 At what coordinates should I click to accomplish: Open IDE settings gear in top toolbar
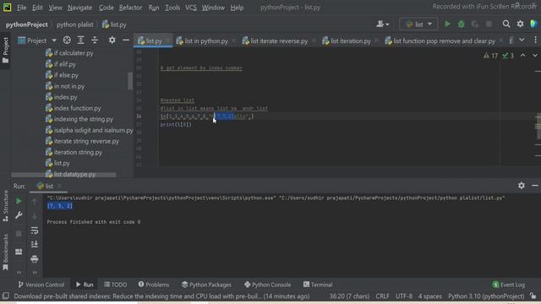[520, 24]
